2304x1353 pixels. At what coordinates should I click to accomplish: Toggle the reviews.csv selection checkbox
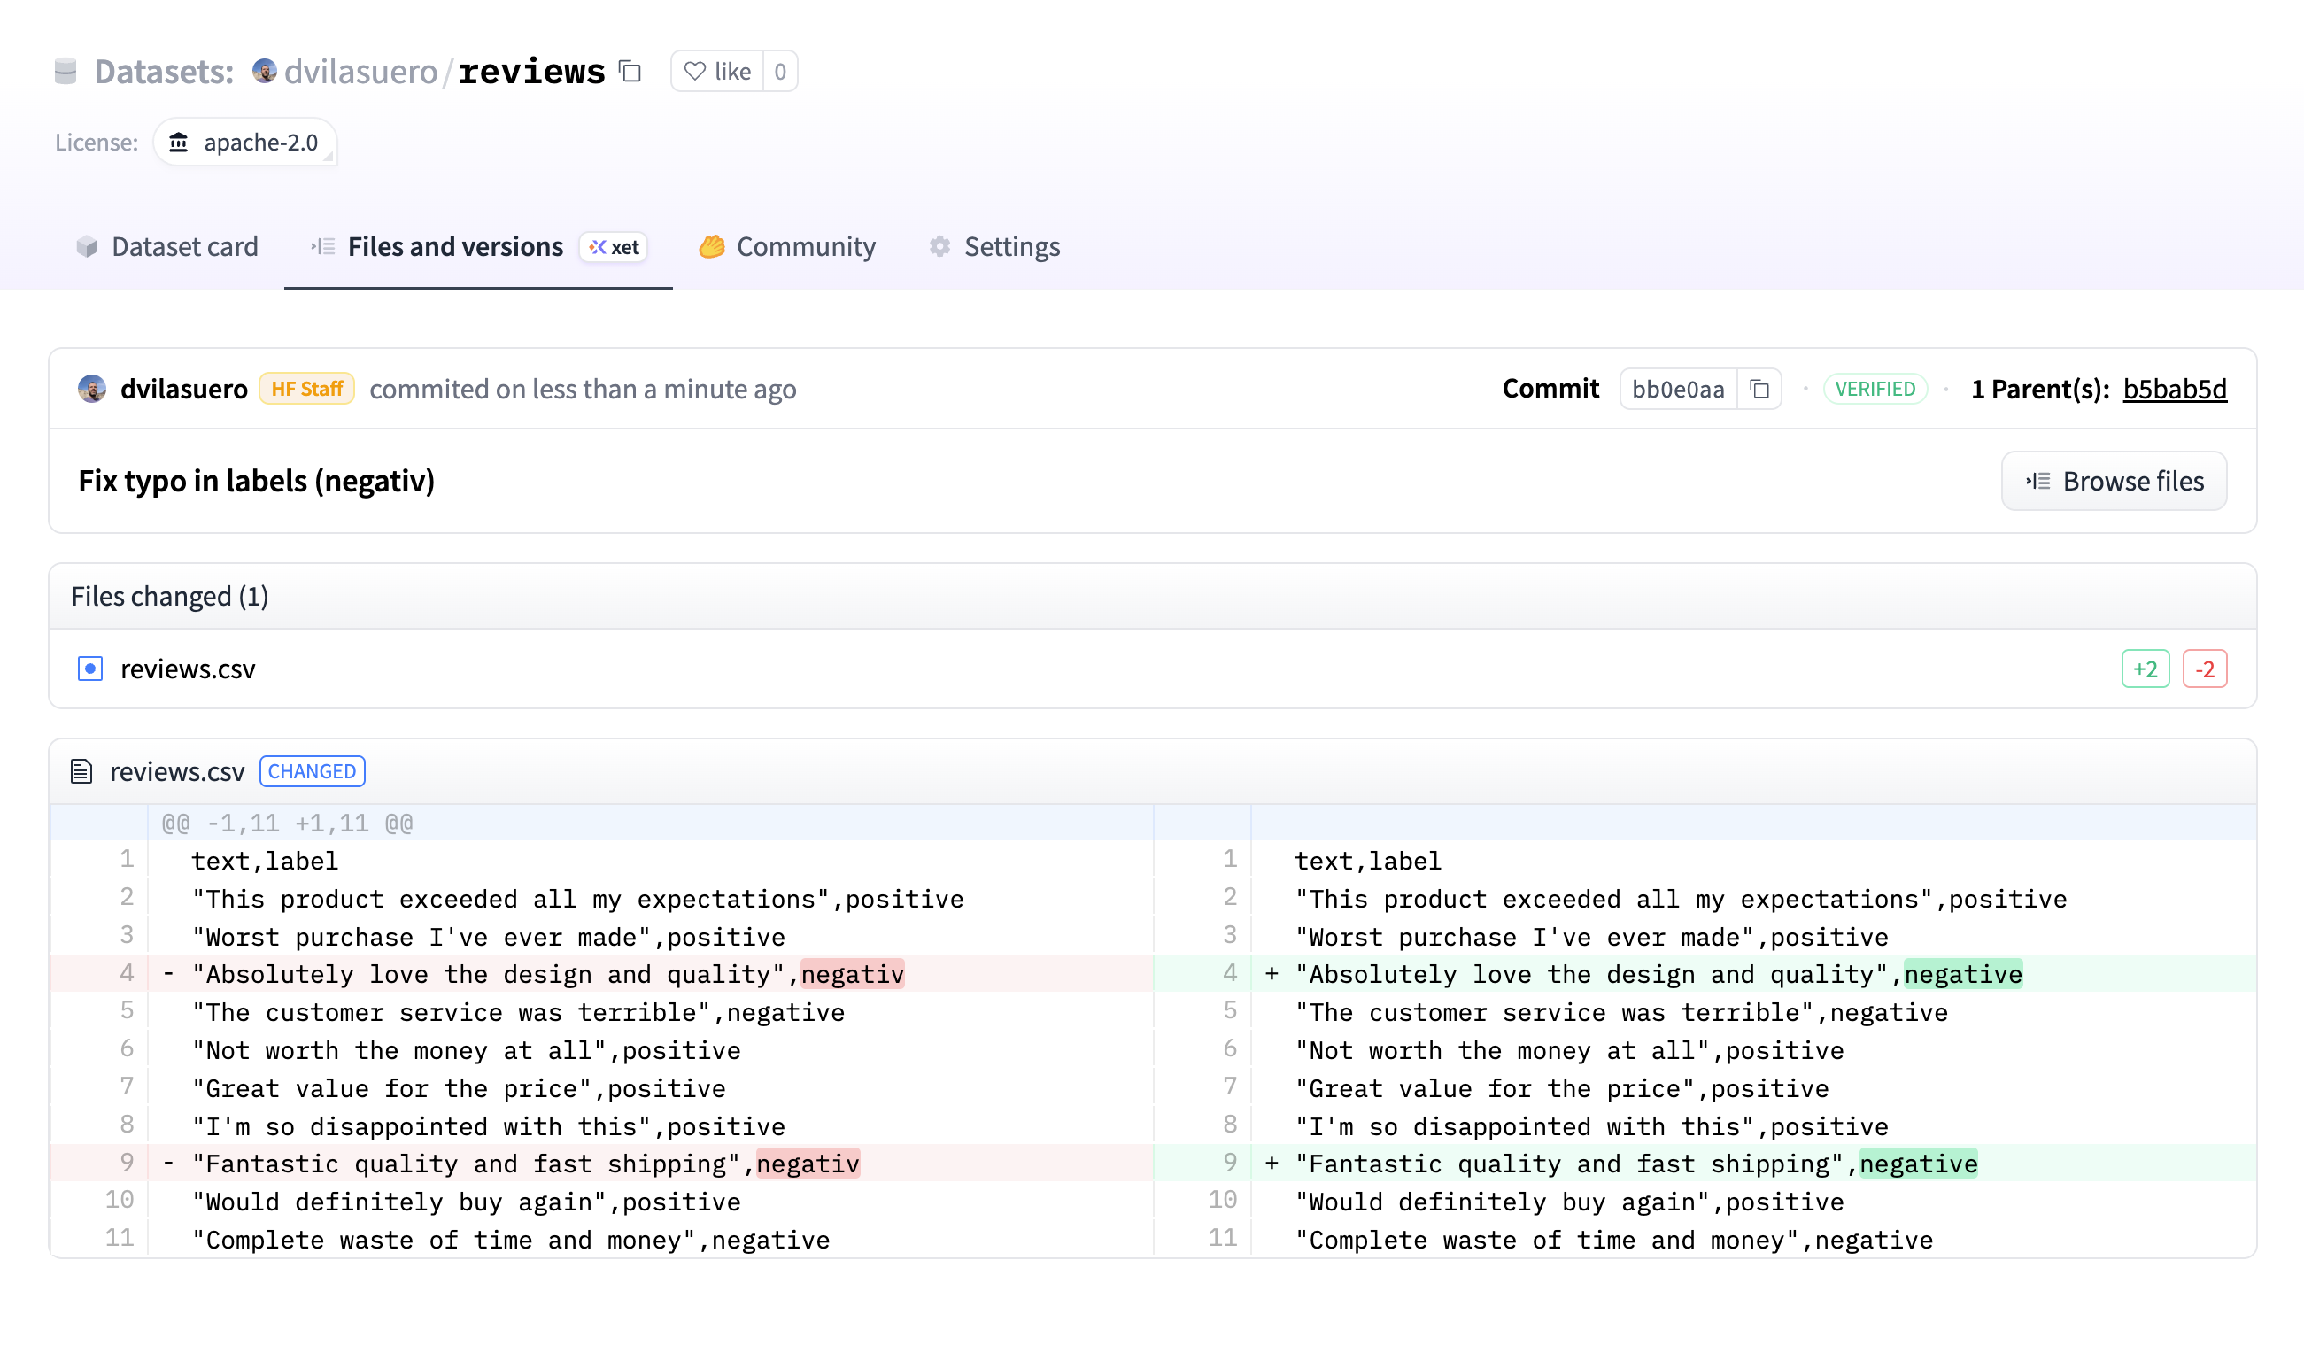(x=89, y=669)
